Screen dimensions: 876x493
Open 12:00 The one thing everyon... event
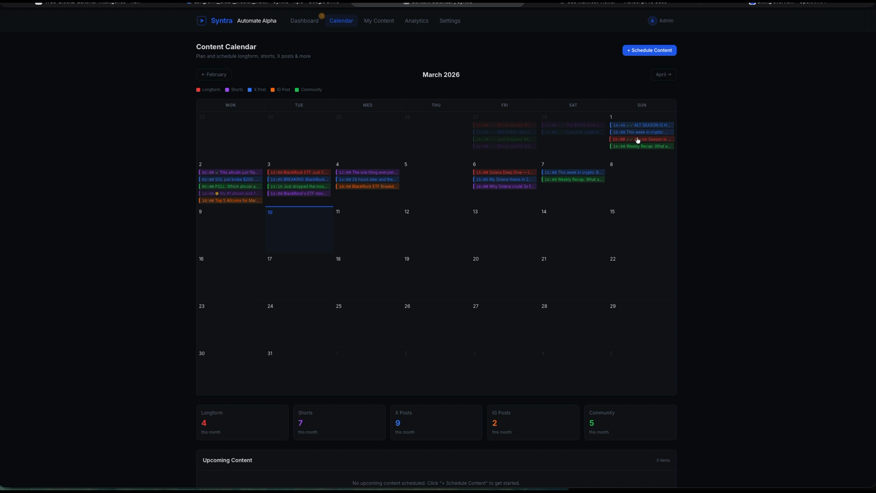click(367, 173)
